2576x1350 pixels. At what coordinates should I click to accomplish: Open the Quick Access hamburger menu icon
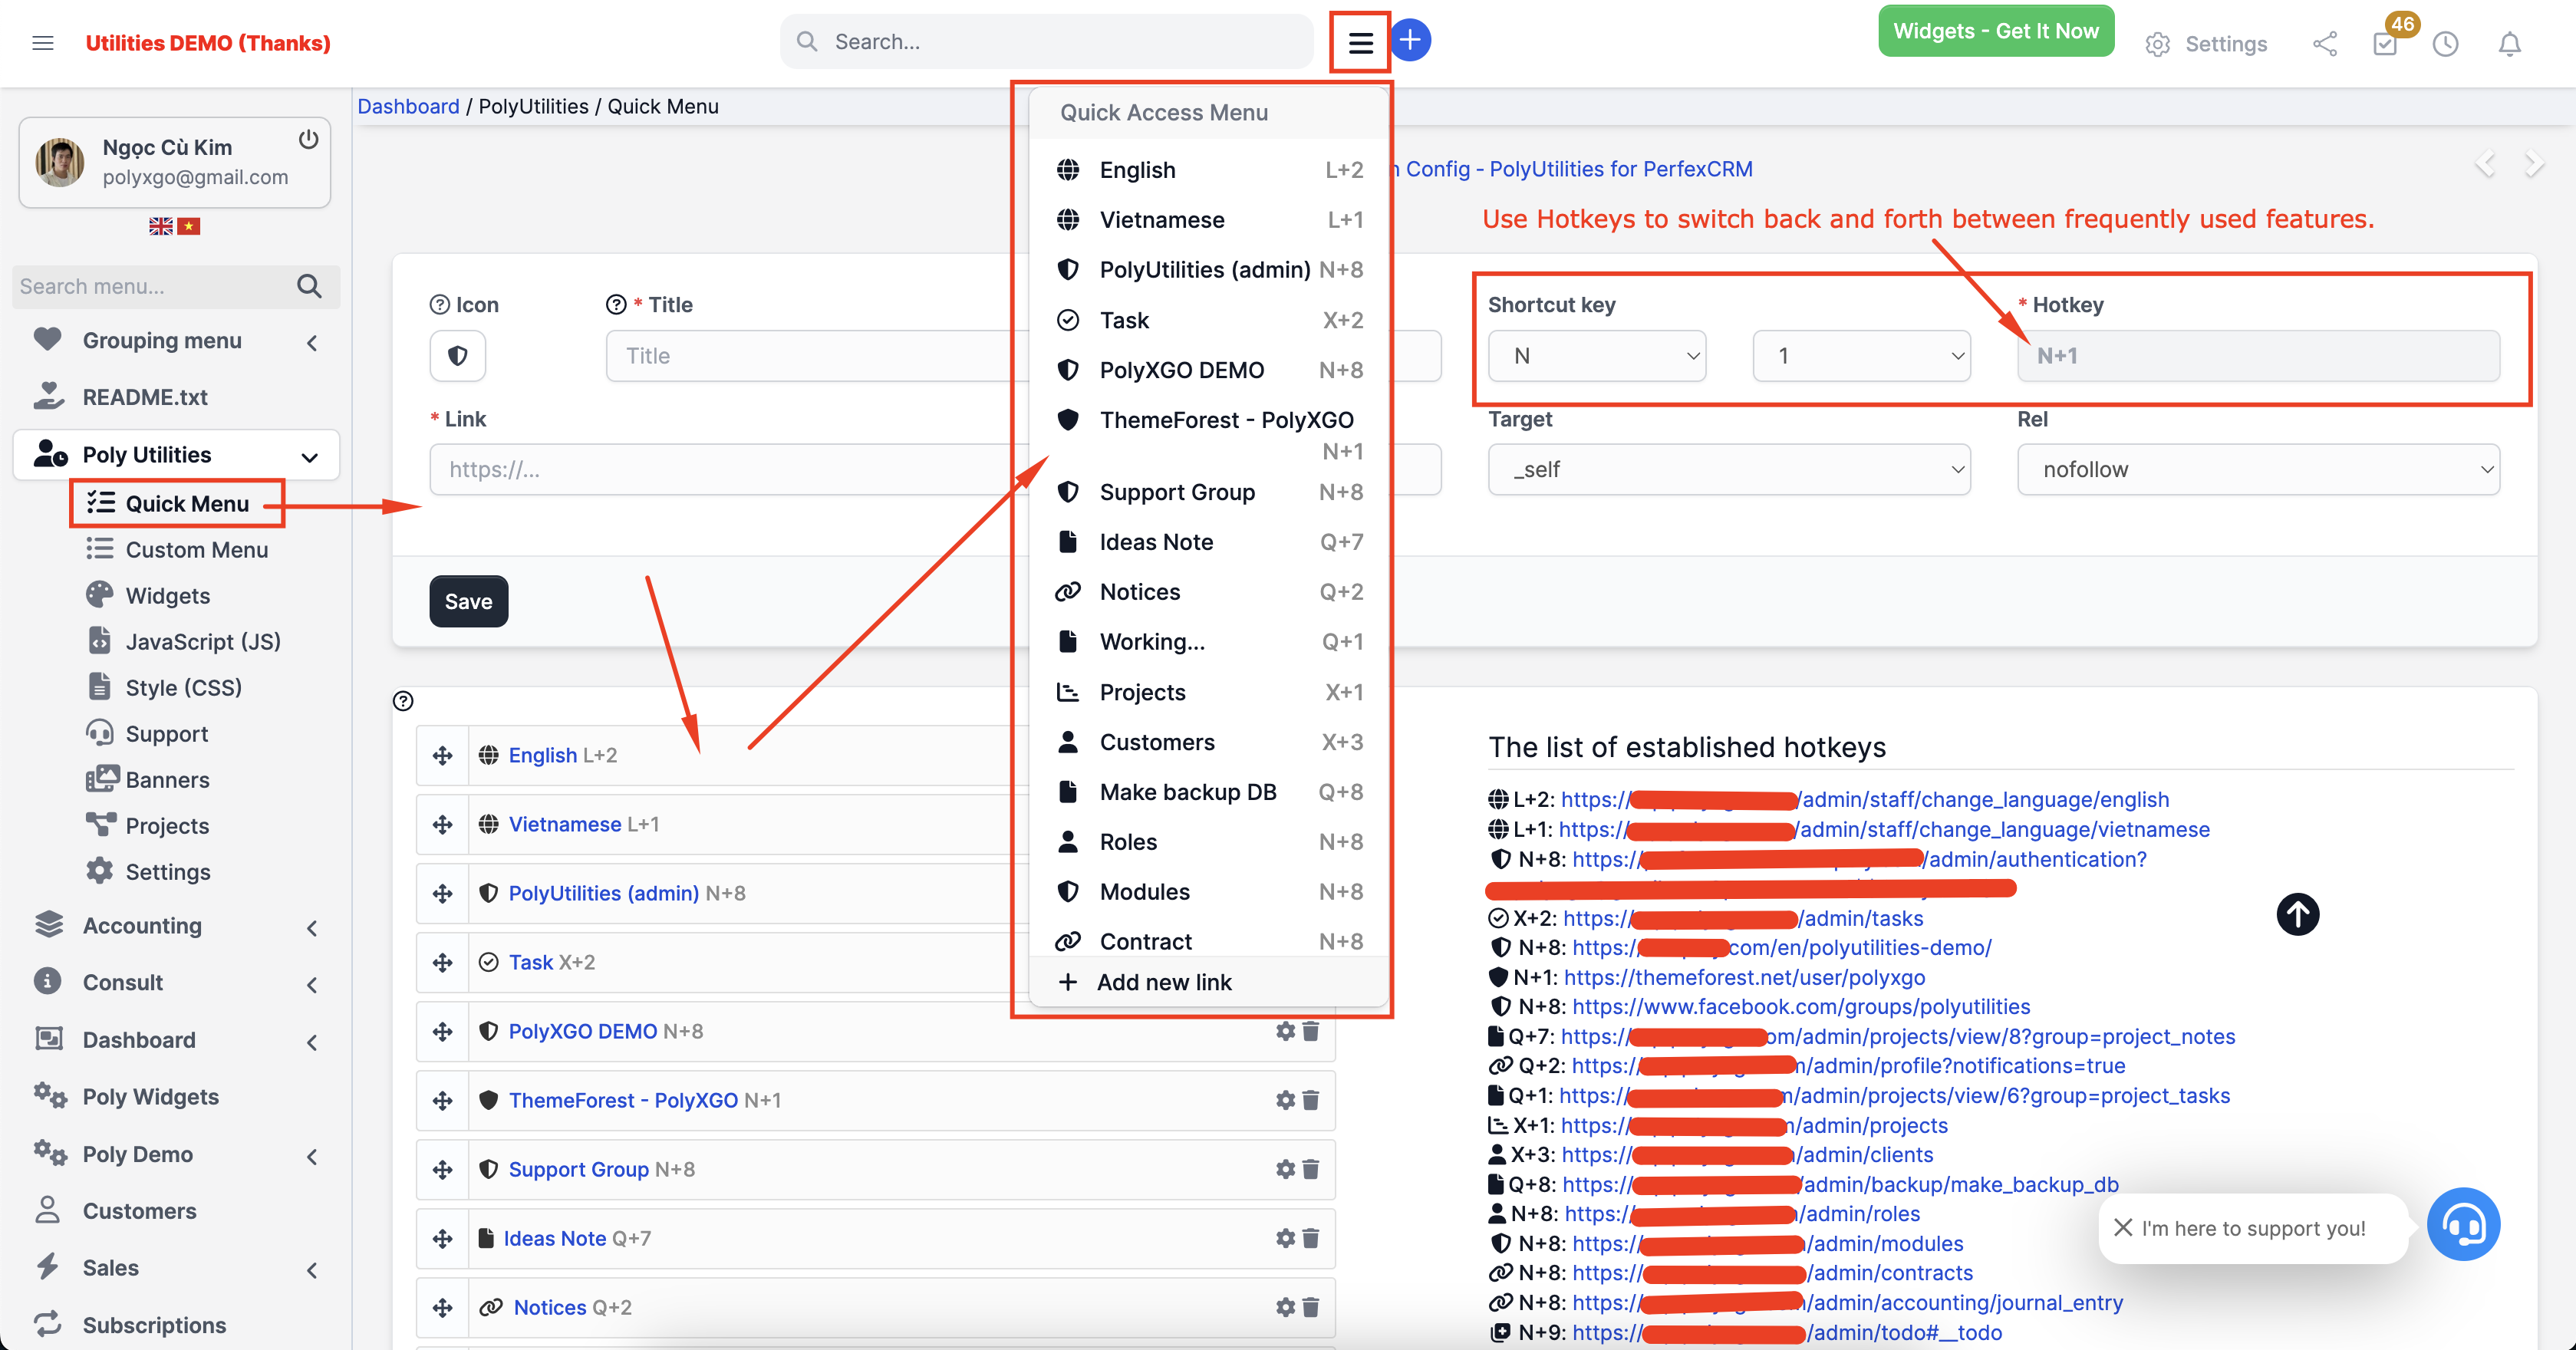[1360, 42]
